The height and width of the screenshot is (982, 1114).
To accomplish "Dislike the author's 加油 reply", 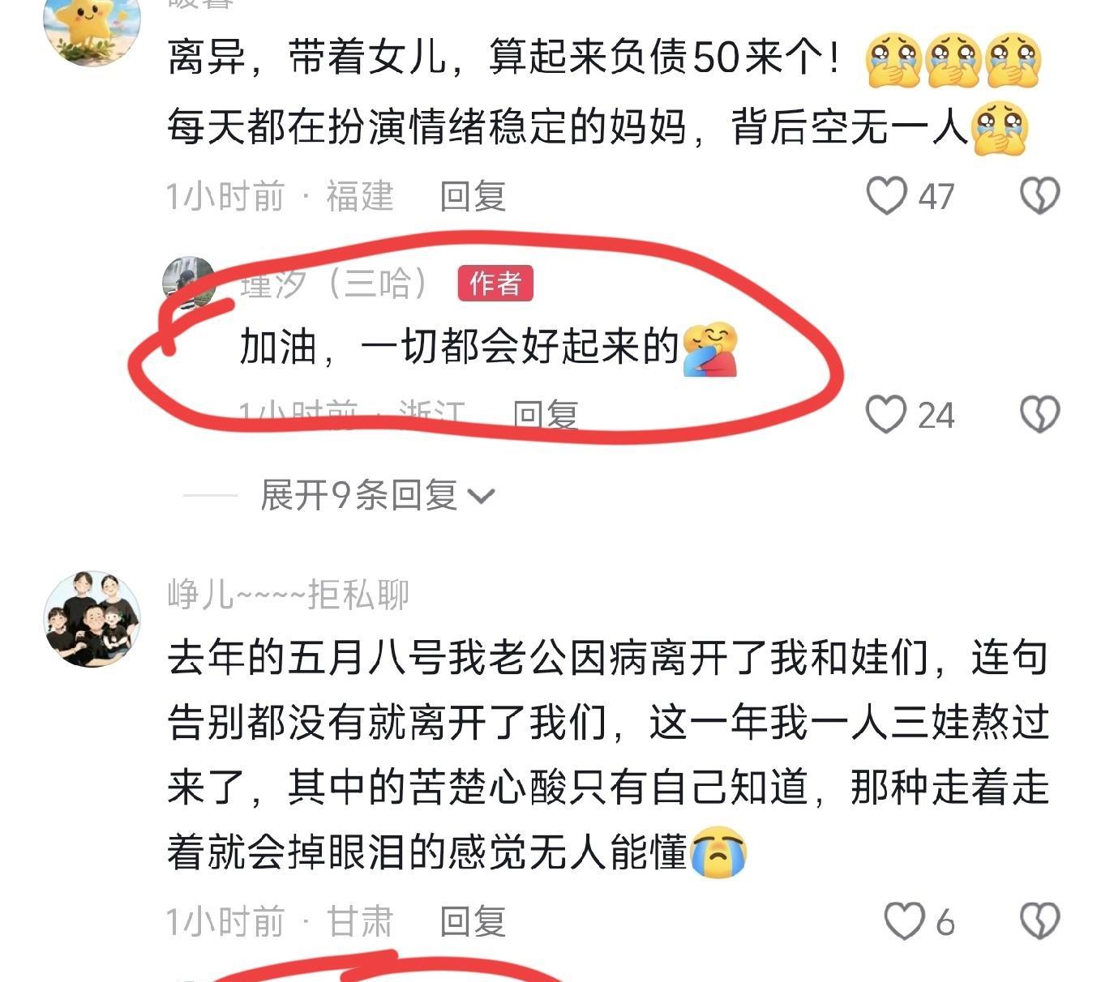I will pyautogui.click(x=1039, y=414).
